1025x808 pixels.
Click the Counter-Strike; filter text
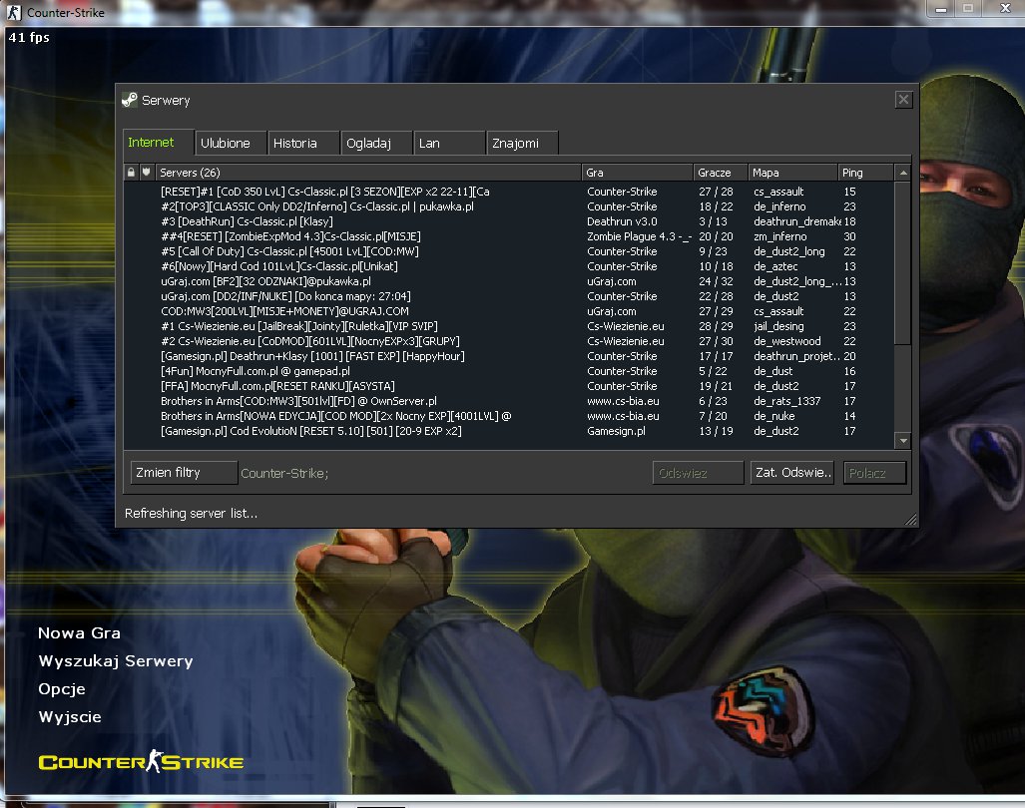[284, 474]
